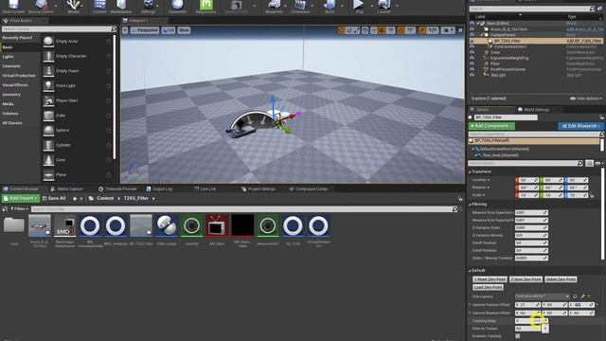This screenshot has width=606, height=341.
Task: Open the content browser Filters dropdown
Action: pyautogui.click(x=19, y=208)
